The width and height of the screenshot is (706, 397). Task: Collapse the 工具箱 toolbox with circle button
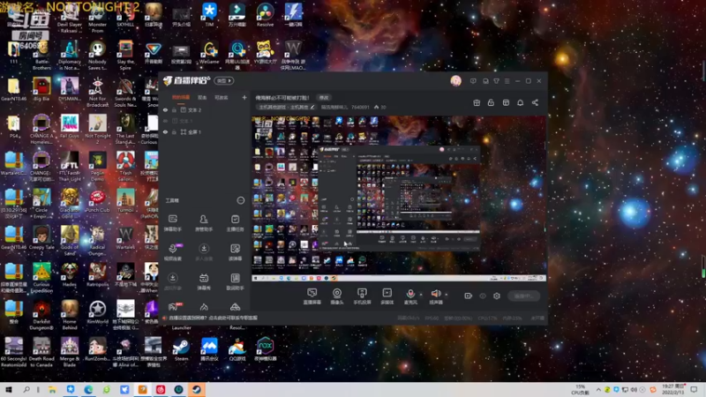pos(240,200)
